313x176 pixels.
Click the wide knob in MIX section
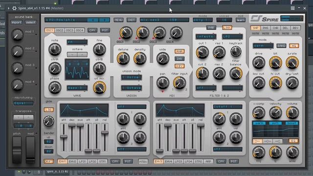pyautogui.click(x=163, y=59)
